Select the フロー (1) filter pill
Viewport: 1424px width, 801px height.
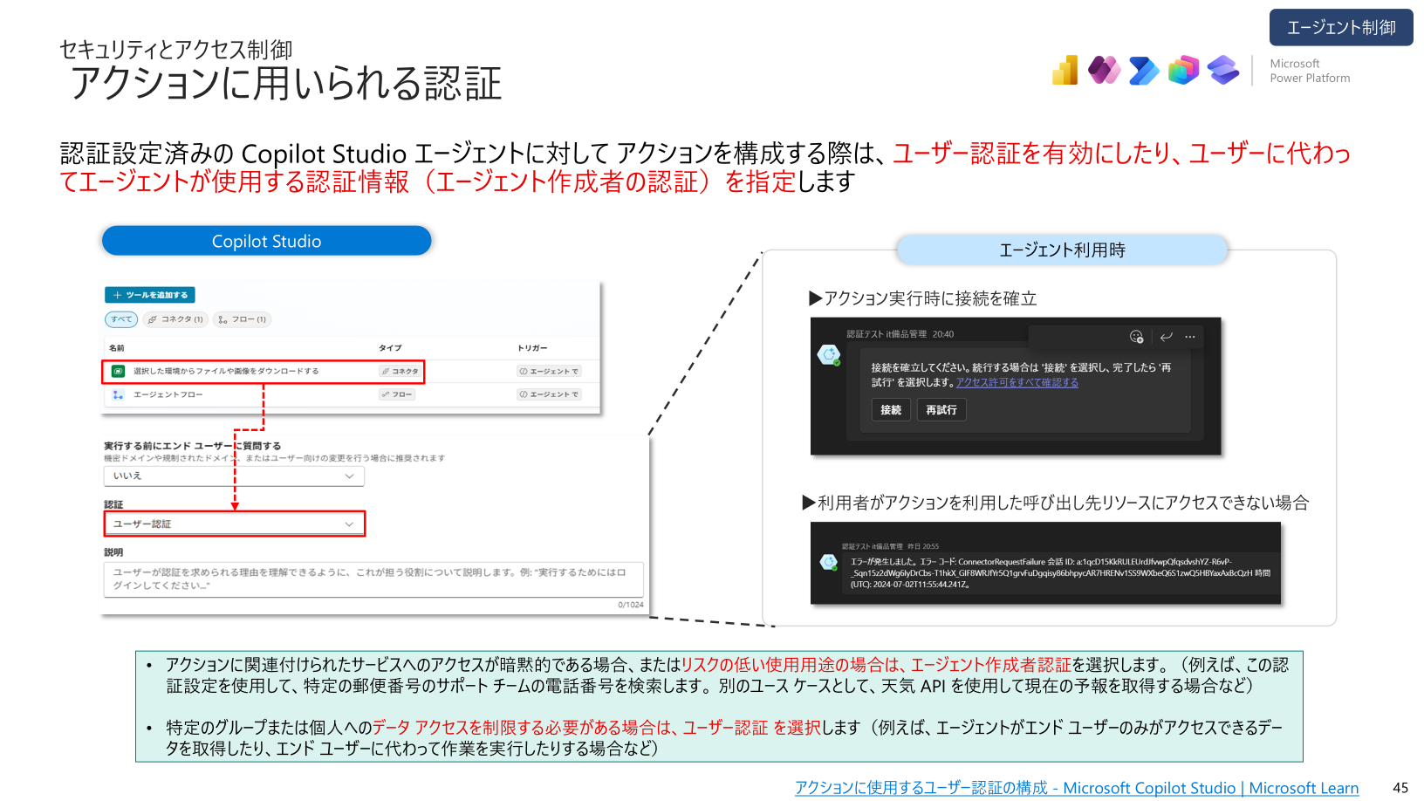pos(242,319)
